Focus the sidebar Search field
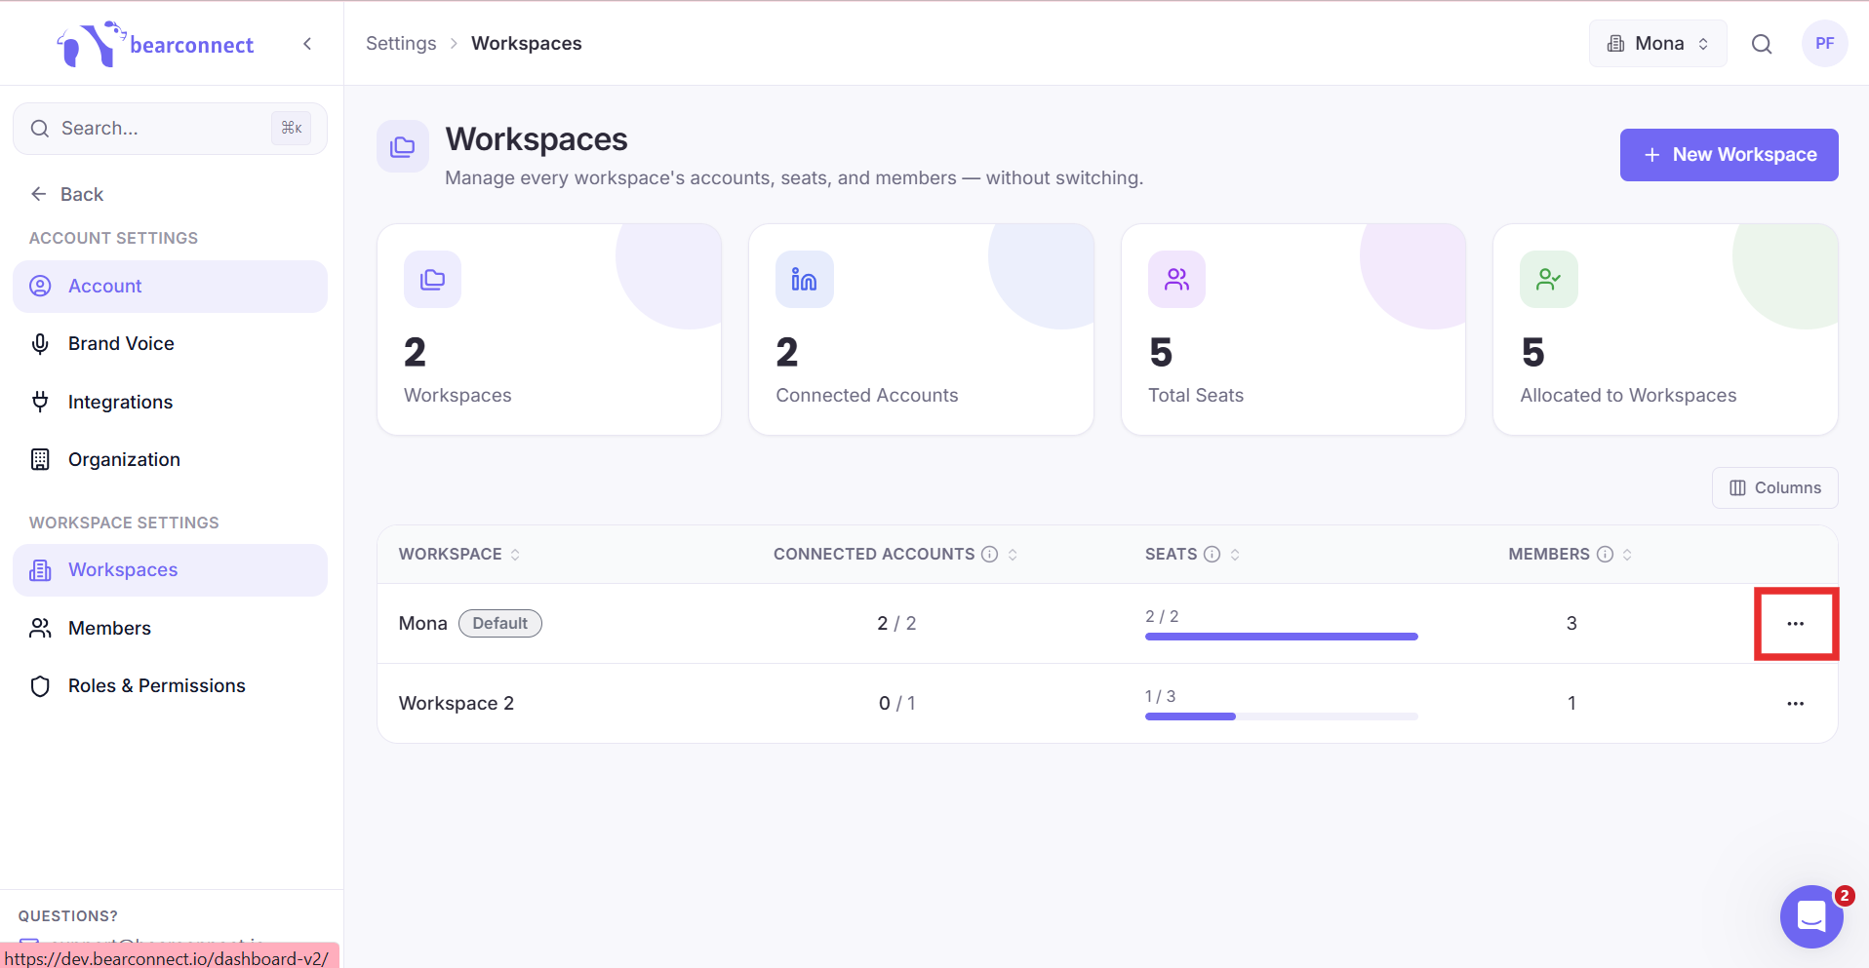Screen dimensions: 1869x968 [170, 129]
